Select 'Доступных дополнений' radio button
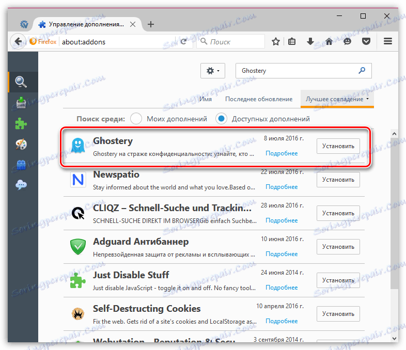This screenshot has width=406, height=350. click(221, 119)
